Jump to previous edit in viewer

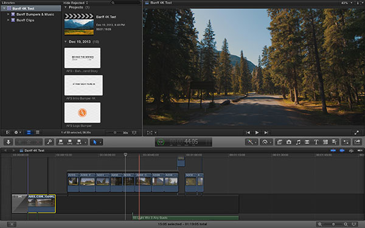pos(248,133)
